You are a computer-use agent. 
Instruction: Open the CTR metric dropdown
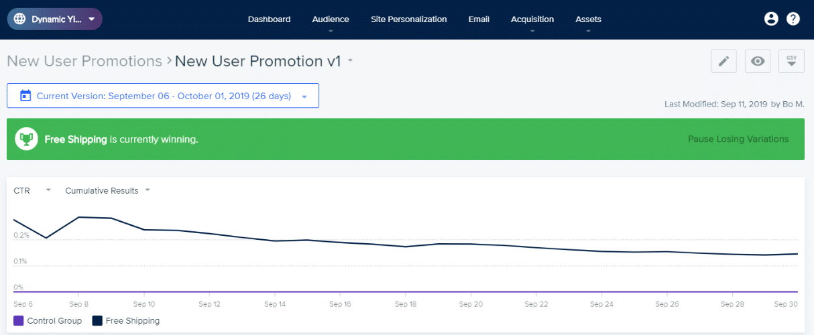[x=48, y=190]
